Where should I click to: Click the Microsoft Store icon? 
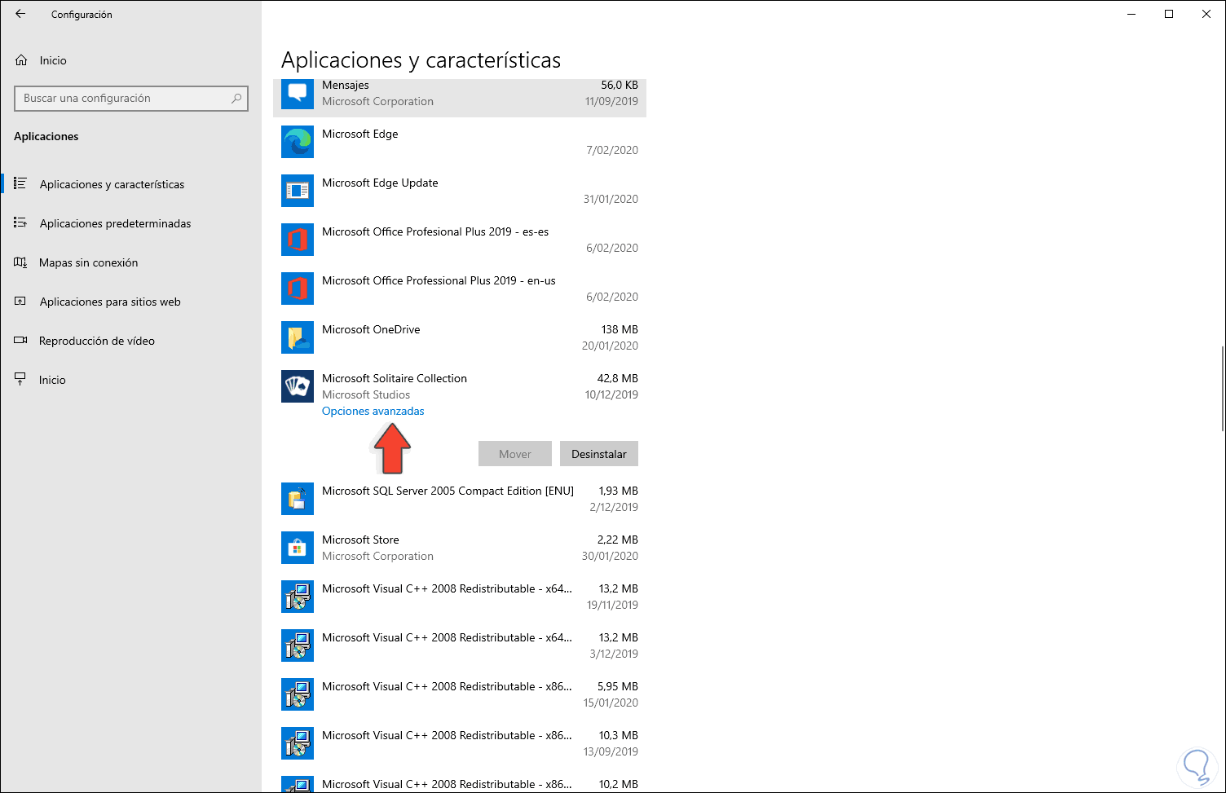[x=298, y=548]
